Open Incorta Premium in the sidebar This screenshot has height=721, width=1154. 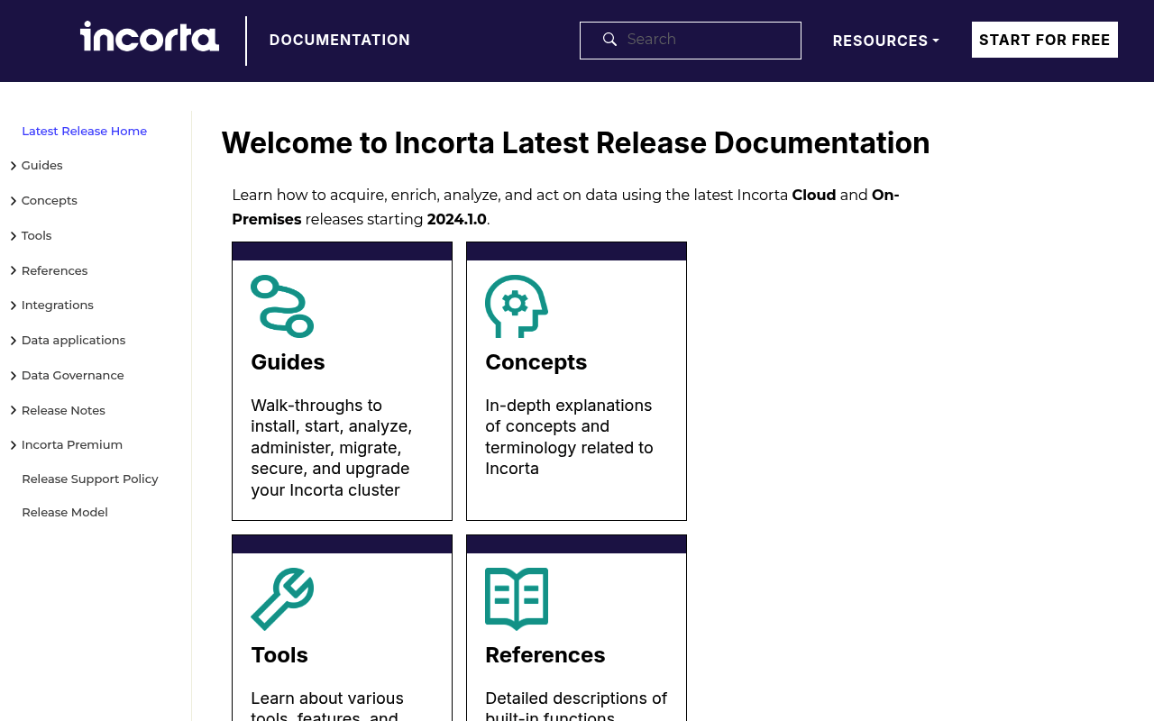(x=72, y=444)
